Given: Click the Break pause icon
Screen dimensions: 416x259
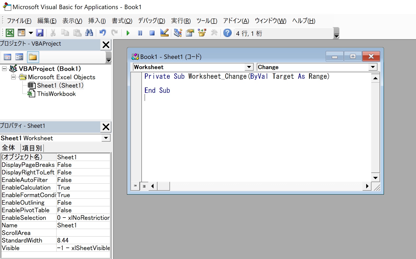Looking at the screenshot, I should [140, 33].
